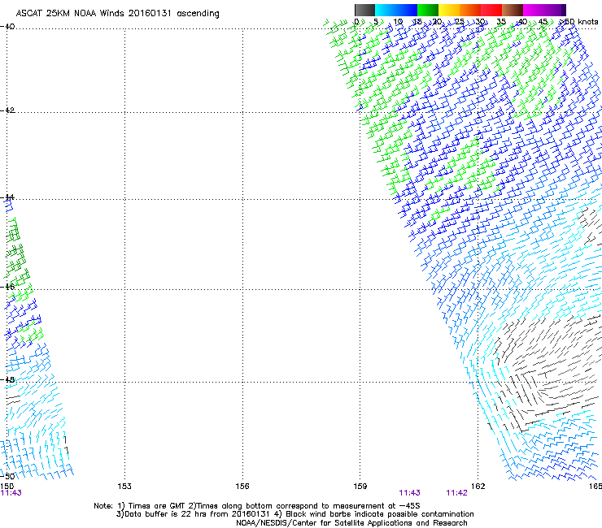Image resolution: width=602 pixels, height=528 pixels.
Task: Click the note line 'Times are GMT'
Action: [155, 506]
